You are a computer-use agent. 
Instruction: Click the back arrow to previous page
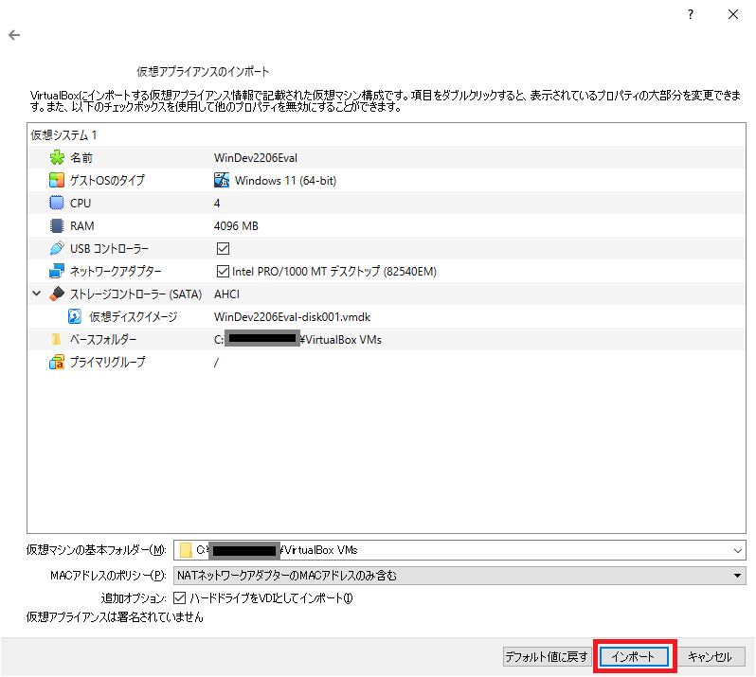pyautogui.click(x=14, y=35)
